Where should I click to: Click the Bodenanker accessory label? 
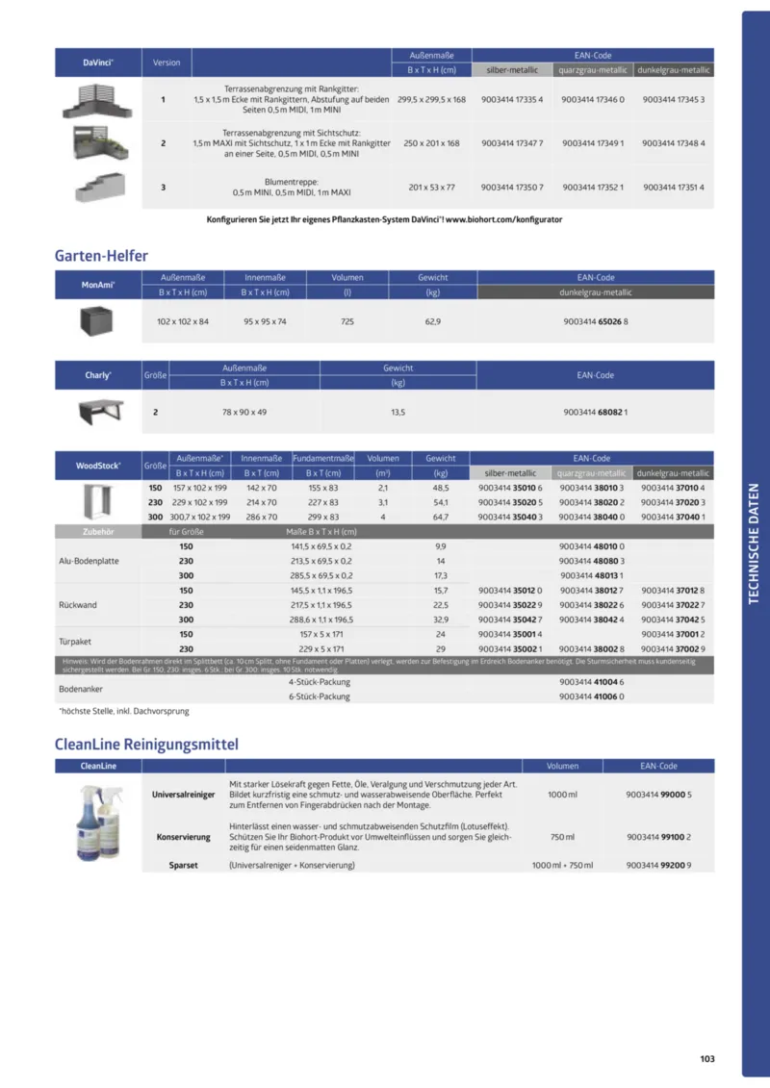point(79,689)
